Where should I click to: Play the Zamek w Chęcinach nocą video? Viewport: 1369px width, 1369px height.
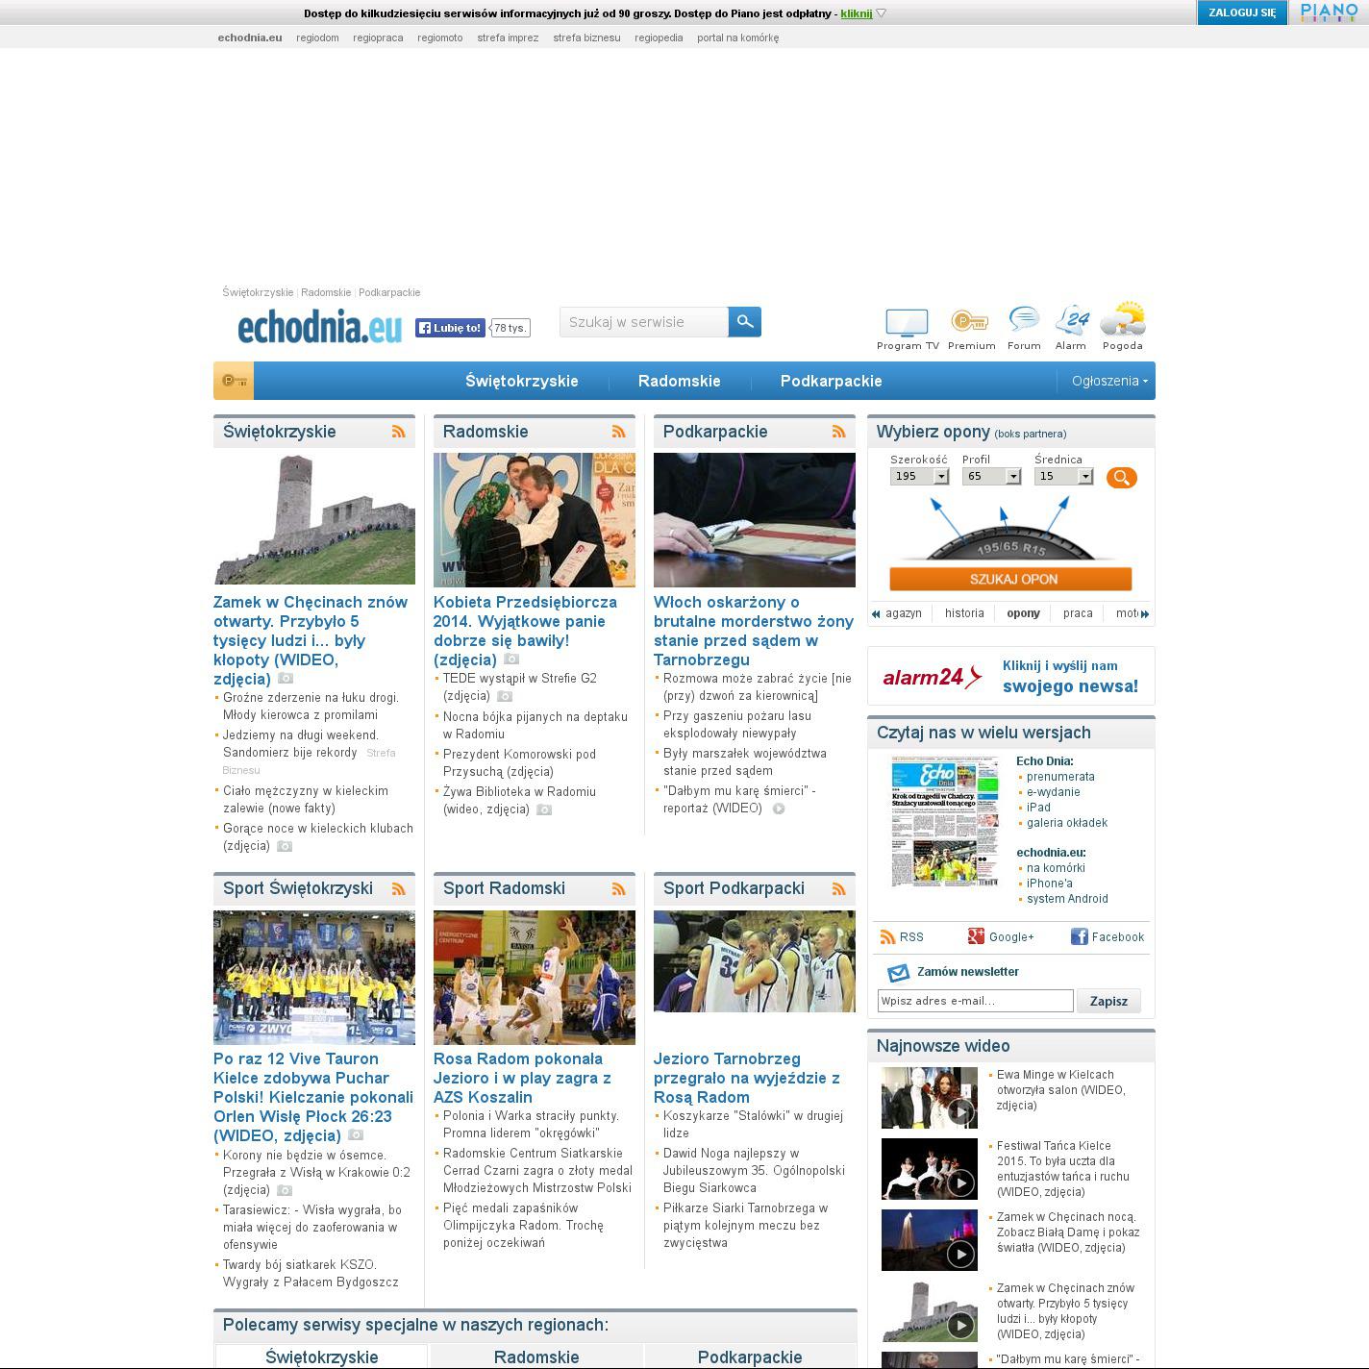click(930, 1240)
